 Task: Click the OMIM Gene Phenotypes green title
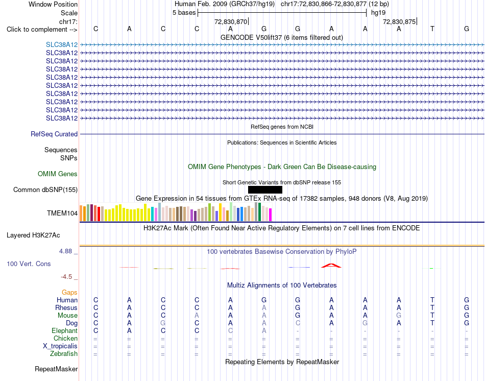coord(282,167)
